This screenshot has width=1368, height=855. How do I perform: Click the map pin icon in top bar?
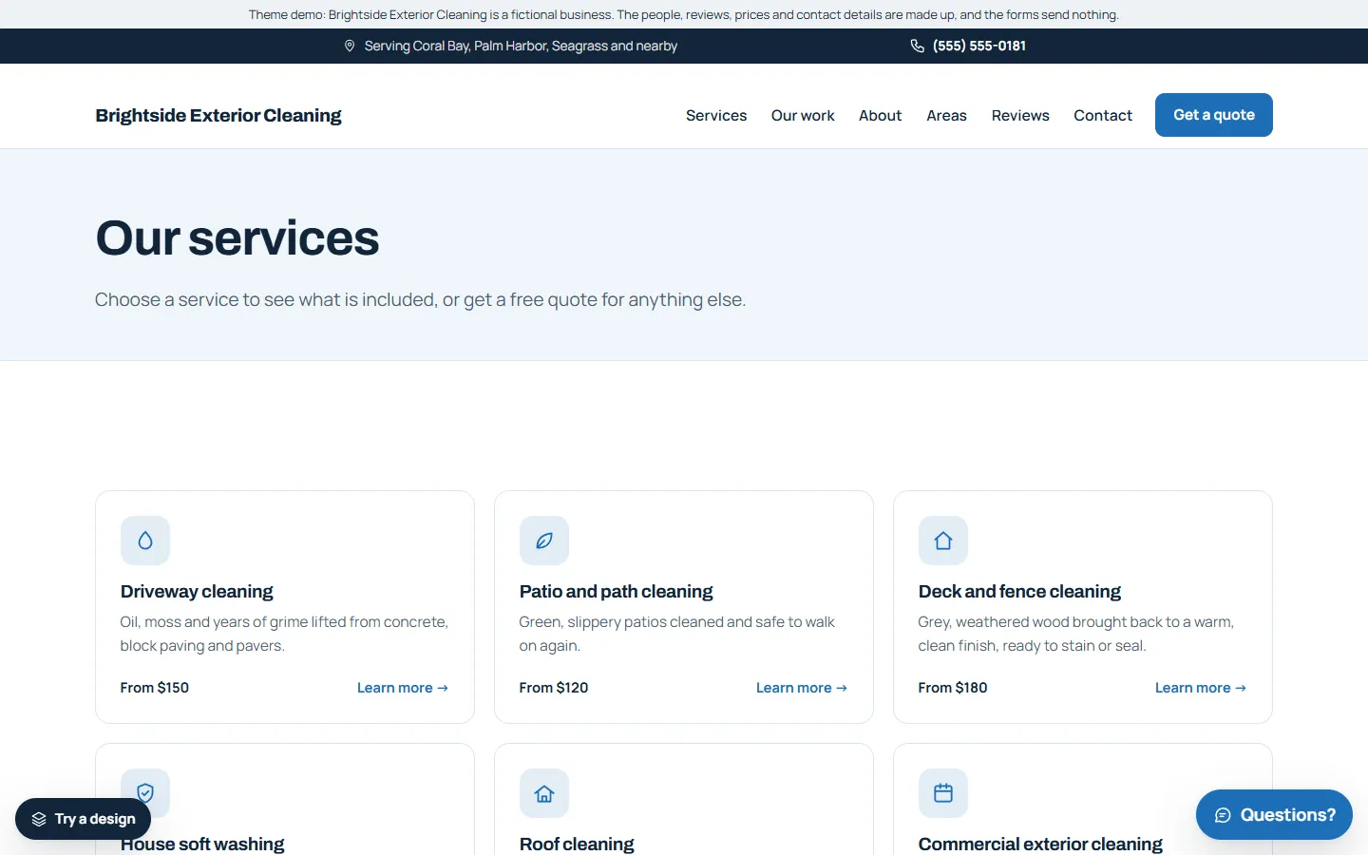(x=350, y=46)
